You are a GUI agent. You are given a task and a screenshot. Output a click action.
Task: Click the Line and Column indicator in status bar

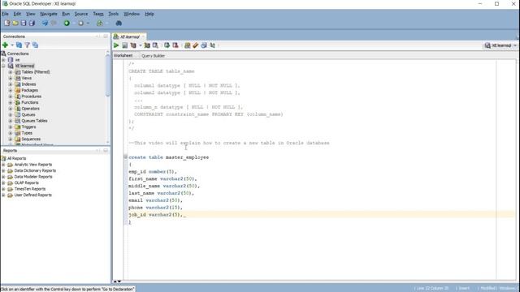coord(431,289)
